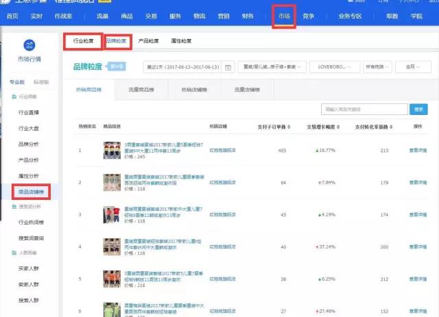Click the blue 搜索 button
Viewport: 439px width, 317px height.
coord(418,110)
